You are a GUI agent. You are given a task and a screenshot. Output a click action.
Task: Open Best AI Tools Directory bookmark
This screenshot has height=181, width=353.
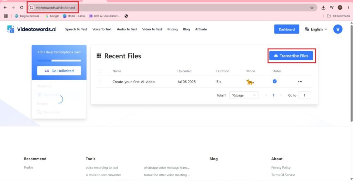[104, 16]
